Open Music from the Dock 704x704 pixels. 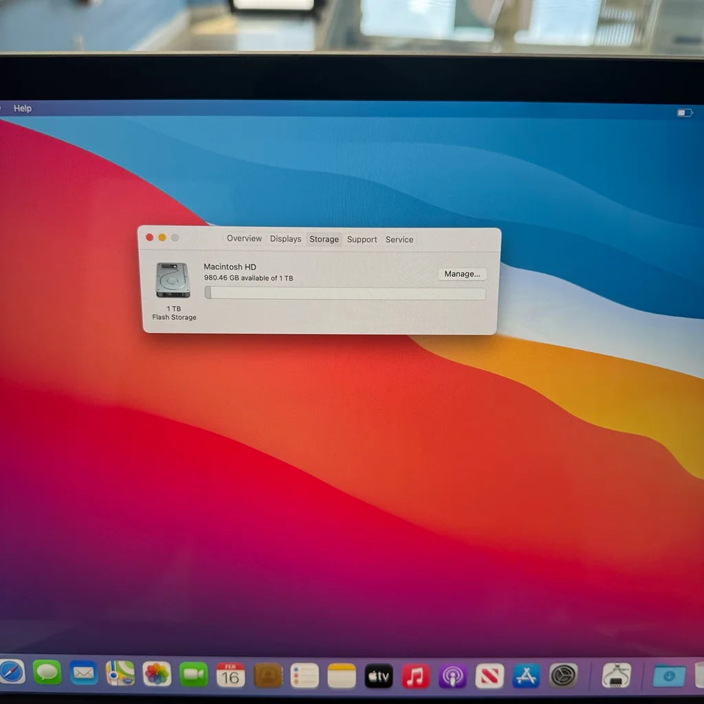415,676
